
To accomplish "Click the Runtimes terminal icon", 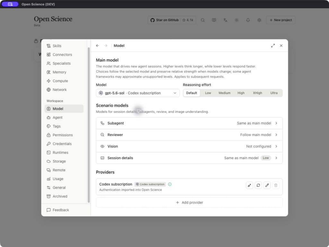I will tap(49, 152).
